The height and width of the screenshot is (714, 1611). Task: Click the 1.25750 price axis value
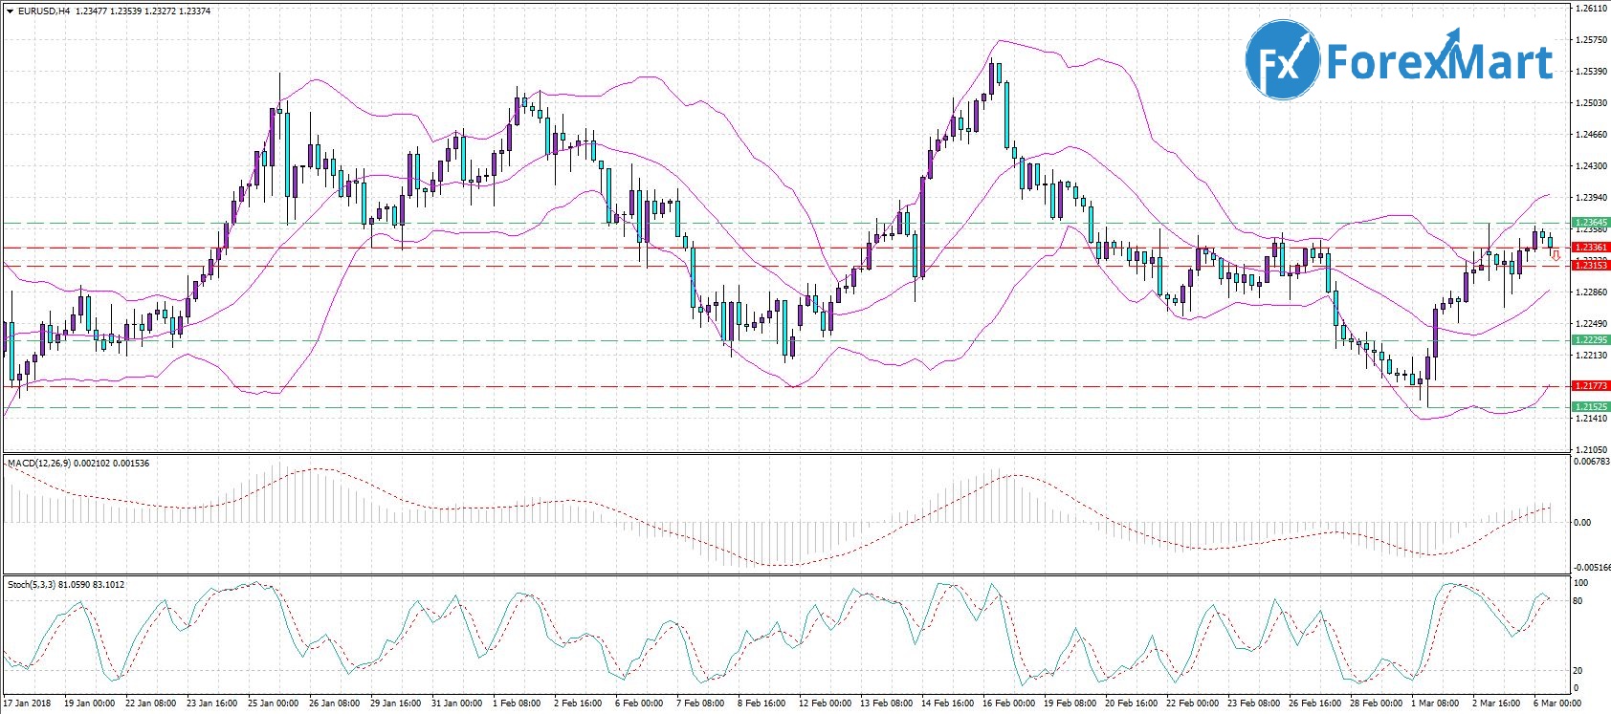point(1591,40)
